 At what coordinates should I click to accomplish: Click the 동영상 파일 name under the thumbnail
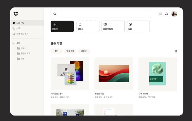click(99, 94)
